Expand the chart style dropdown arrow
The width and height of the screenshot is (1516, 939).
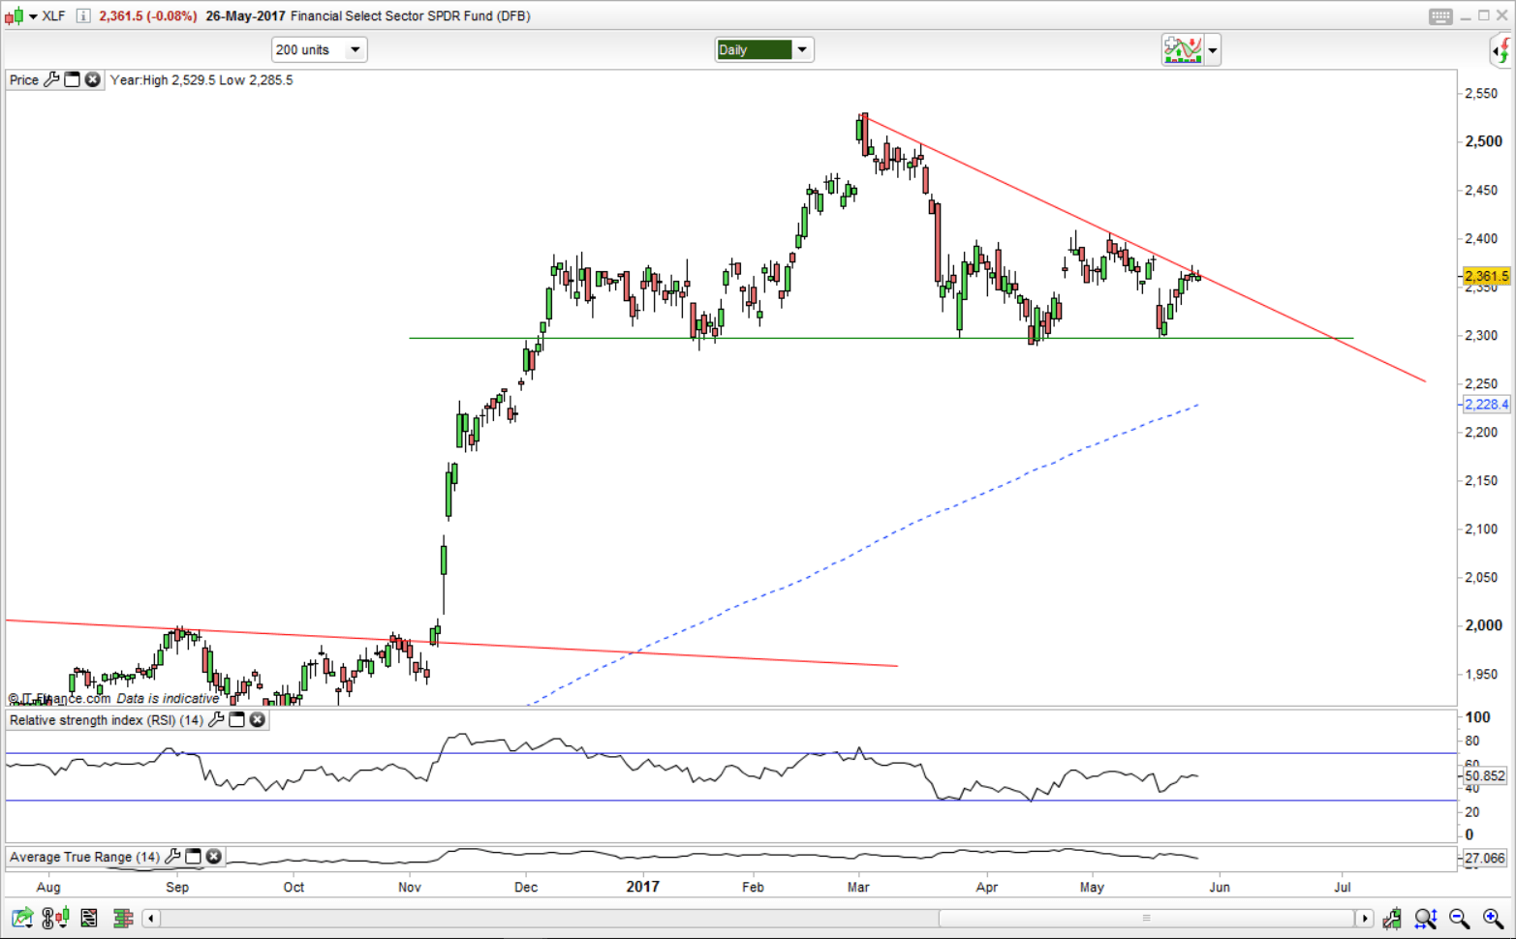[x=1212, y=49]
